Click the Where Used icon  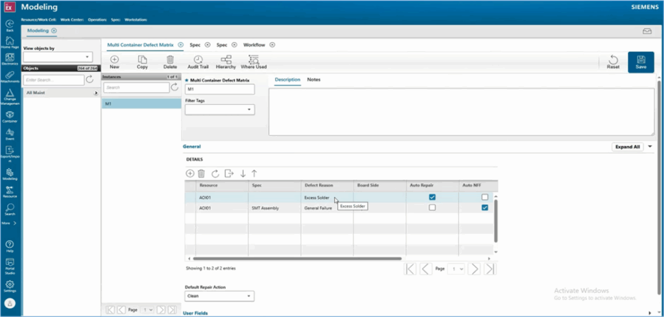pos(254,60)
